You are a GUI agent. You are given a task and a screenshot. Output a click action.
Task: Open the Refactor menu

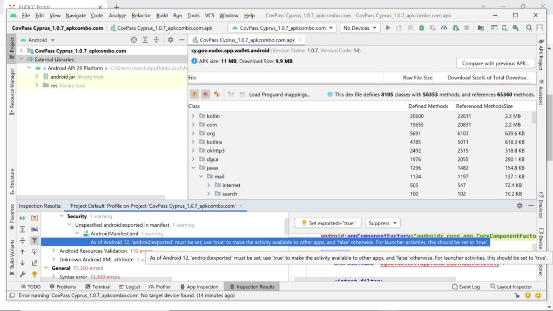click(x=141, y=16)
